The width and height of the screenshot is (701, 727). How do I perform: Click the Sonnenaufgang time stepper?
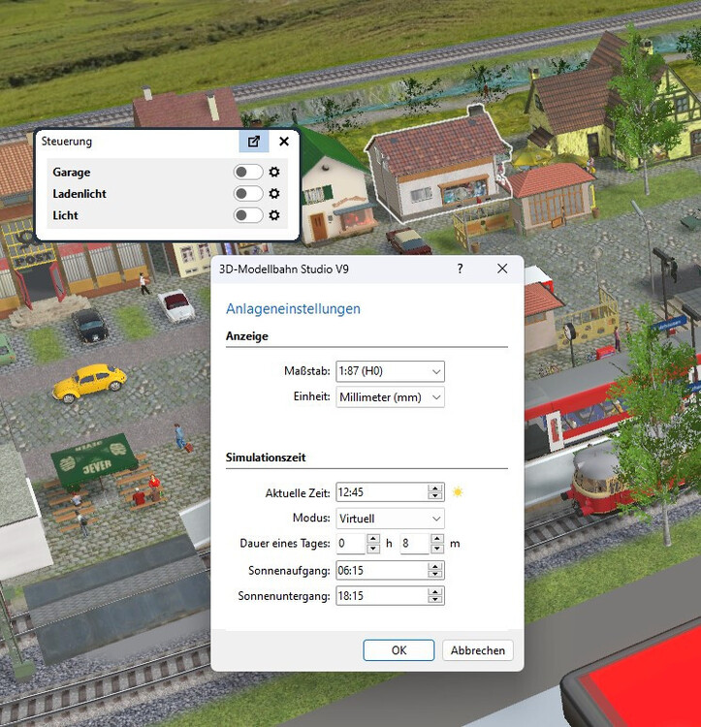click(x=436, y=570)
